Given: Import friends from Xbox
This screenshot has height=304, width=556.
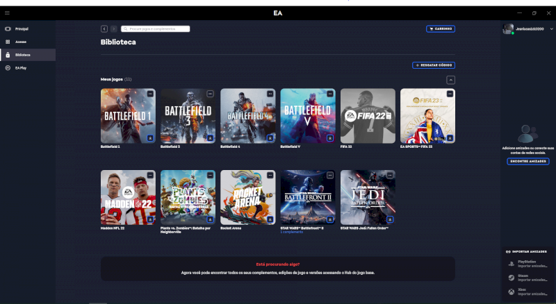Looking at the screenshot, I should pos(530,290).
